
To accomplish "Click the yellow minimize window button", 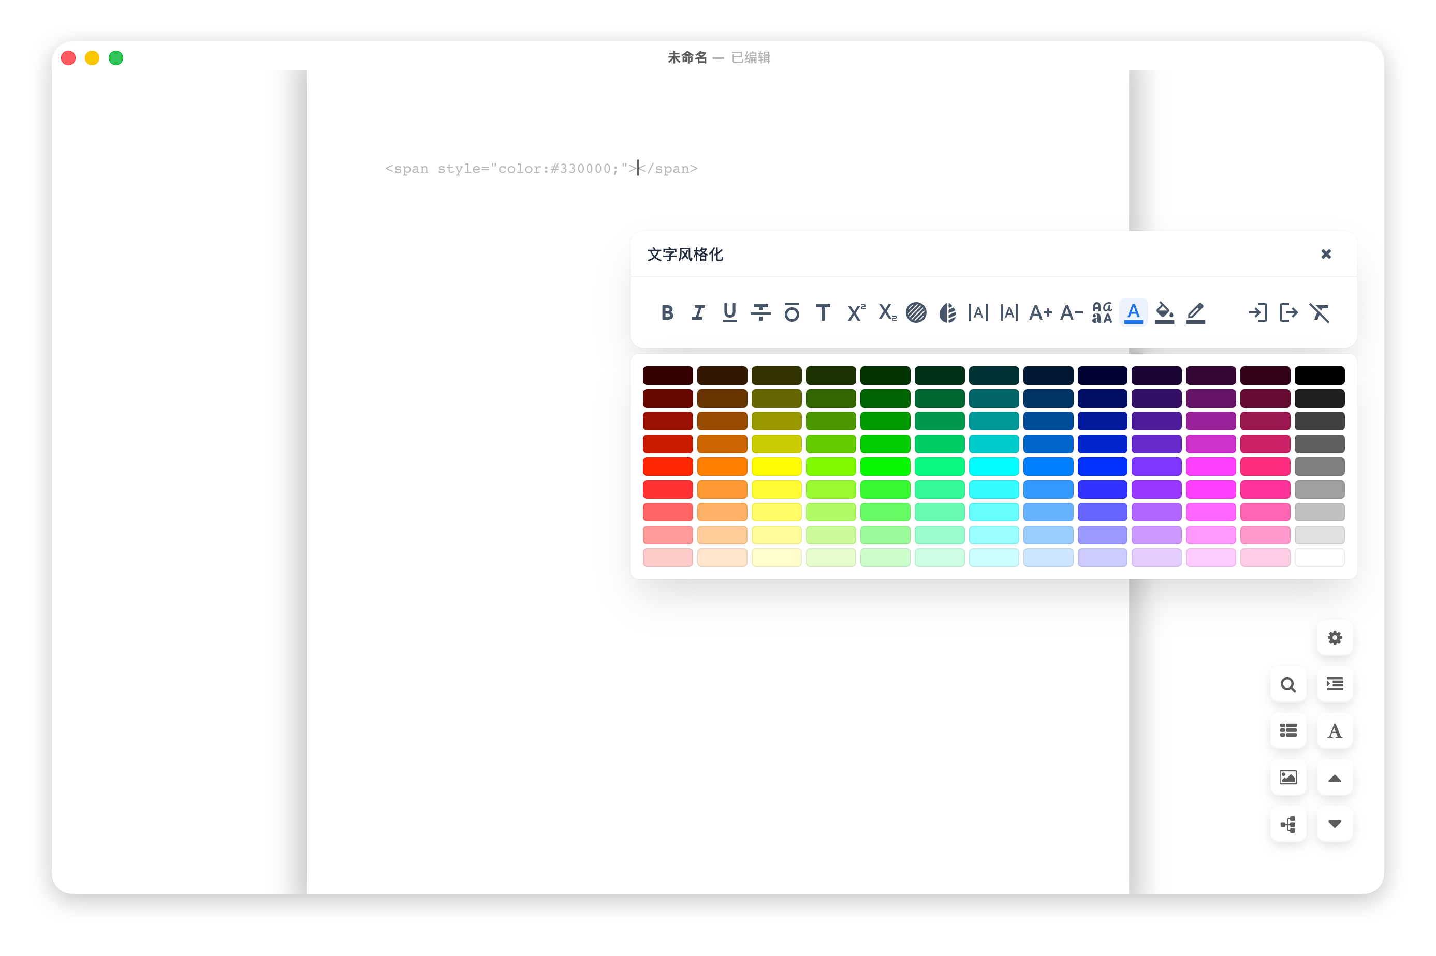I will point(92,58).
